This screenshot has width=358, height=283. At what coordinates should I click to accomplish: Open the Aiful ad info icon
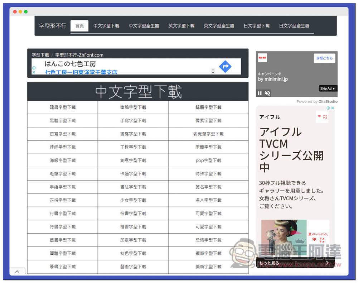click(x=328, y=108)
